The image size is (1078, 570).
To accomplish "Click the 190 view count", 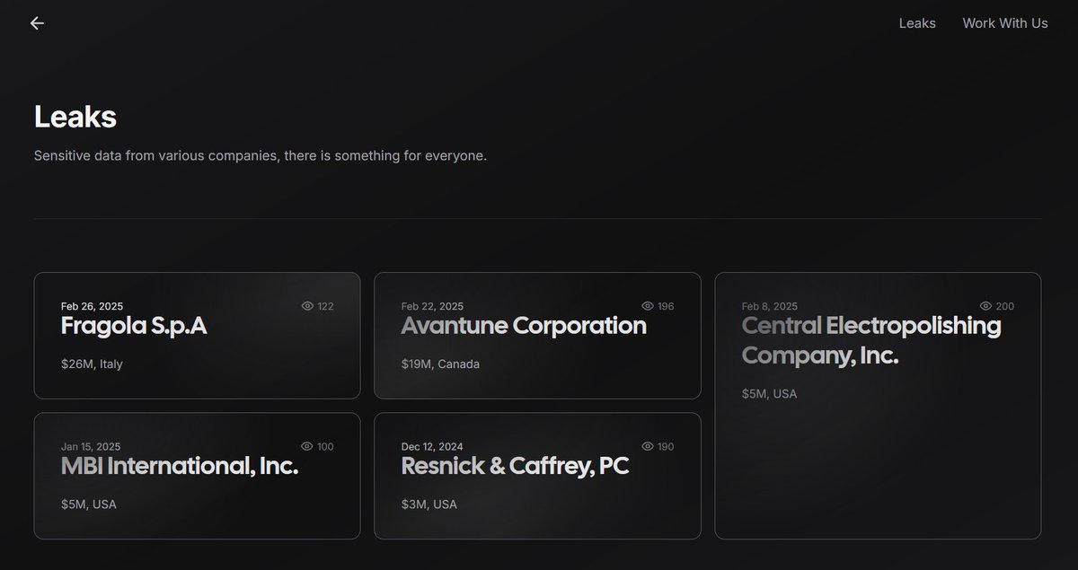I will tap(666, 446).
